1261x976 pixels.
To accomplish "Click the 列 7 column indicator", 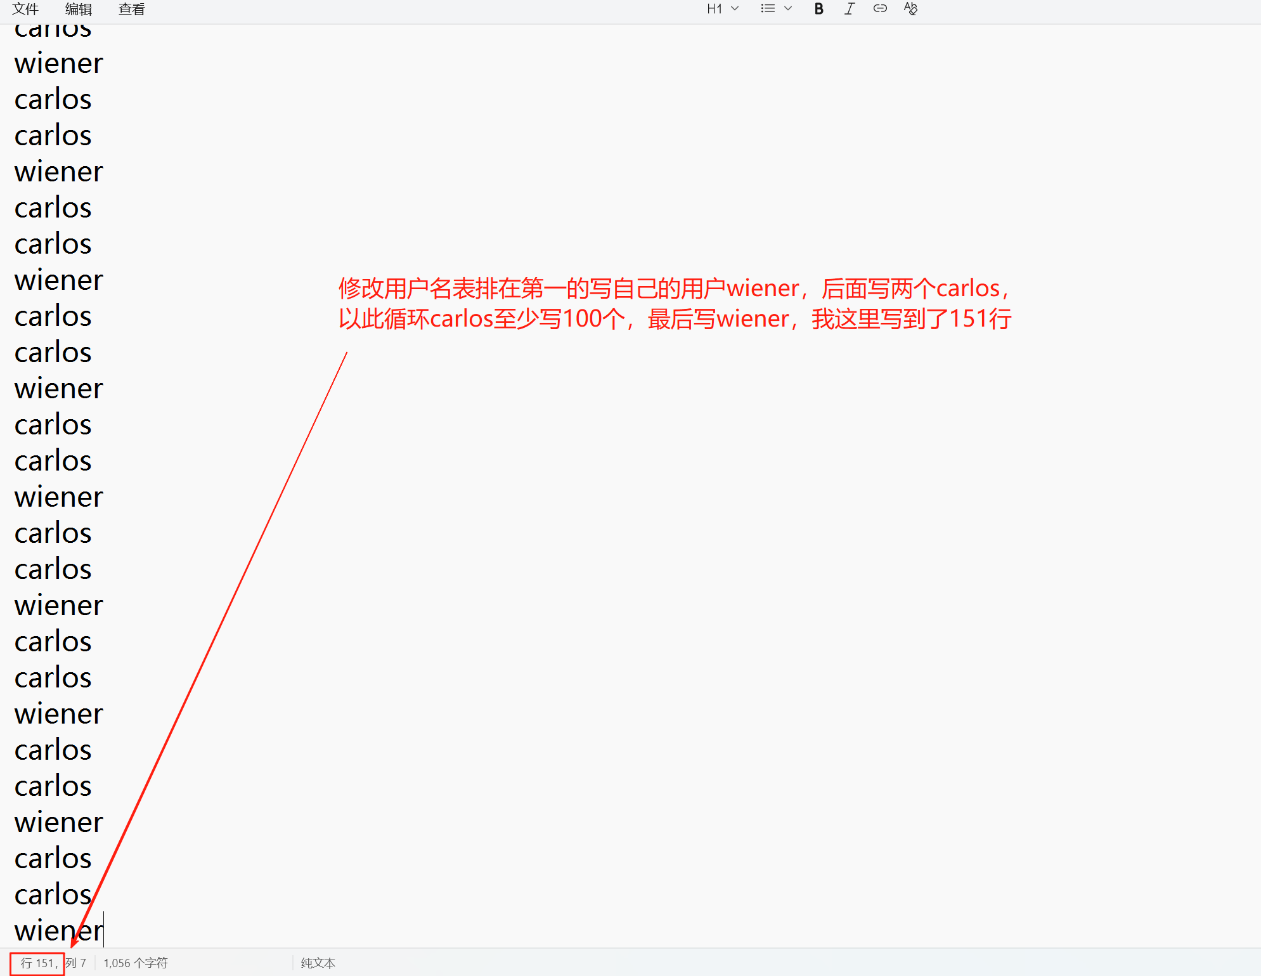I will tap(76, 963).
